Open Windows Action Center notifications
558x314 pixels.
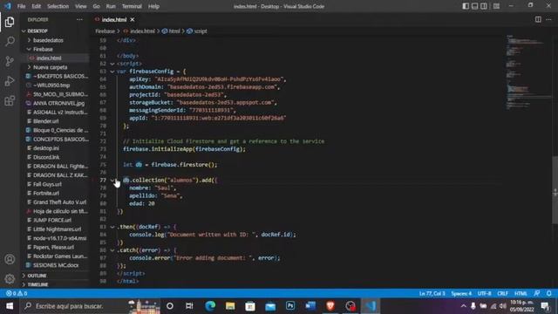tap(545, 306)
